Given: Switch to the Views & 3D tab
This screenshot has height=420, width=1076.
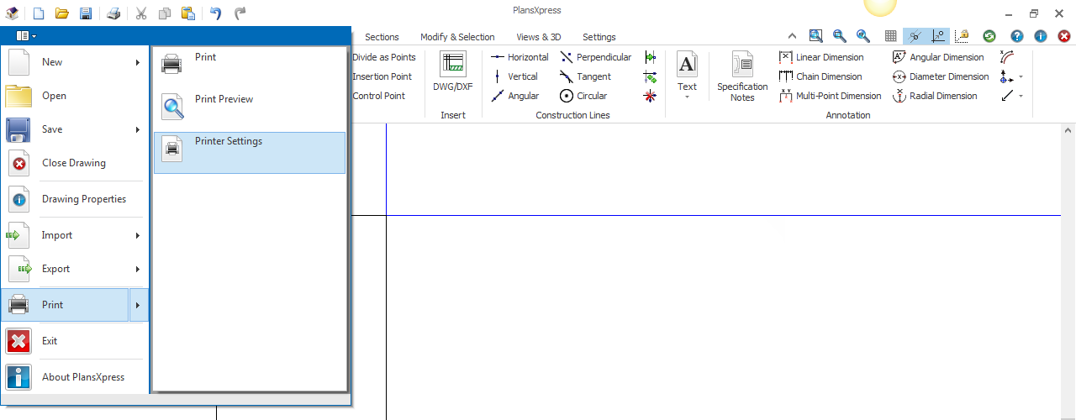Looking at the screenshot, I should tap(539, 37).
